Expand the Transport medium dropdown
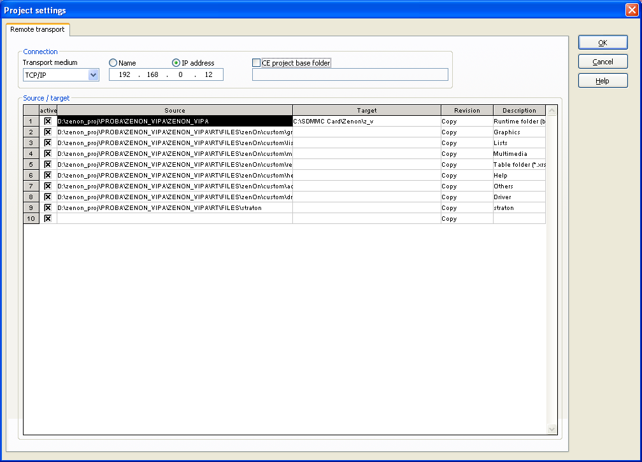 [93, 75]
